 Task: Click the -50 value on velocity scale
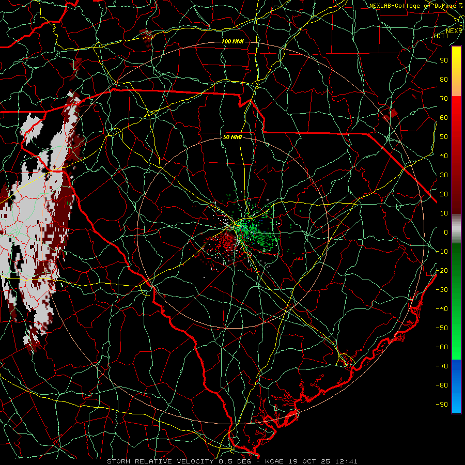[x=442, y=328]
